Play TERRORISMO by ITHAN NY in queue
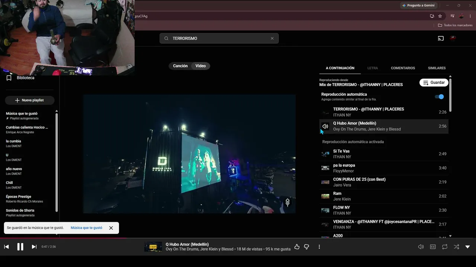Image resolution: width=476 pixels, height=267 pixels. [x=384, y=112]
